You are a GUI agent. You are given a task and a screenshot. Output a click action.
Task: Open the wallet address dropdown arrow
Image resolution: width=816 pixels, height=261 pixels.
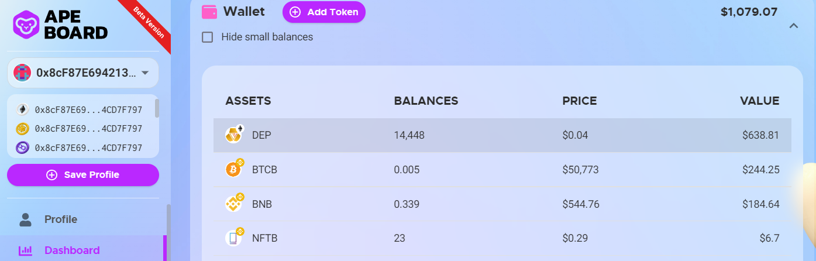[145, 73]
